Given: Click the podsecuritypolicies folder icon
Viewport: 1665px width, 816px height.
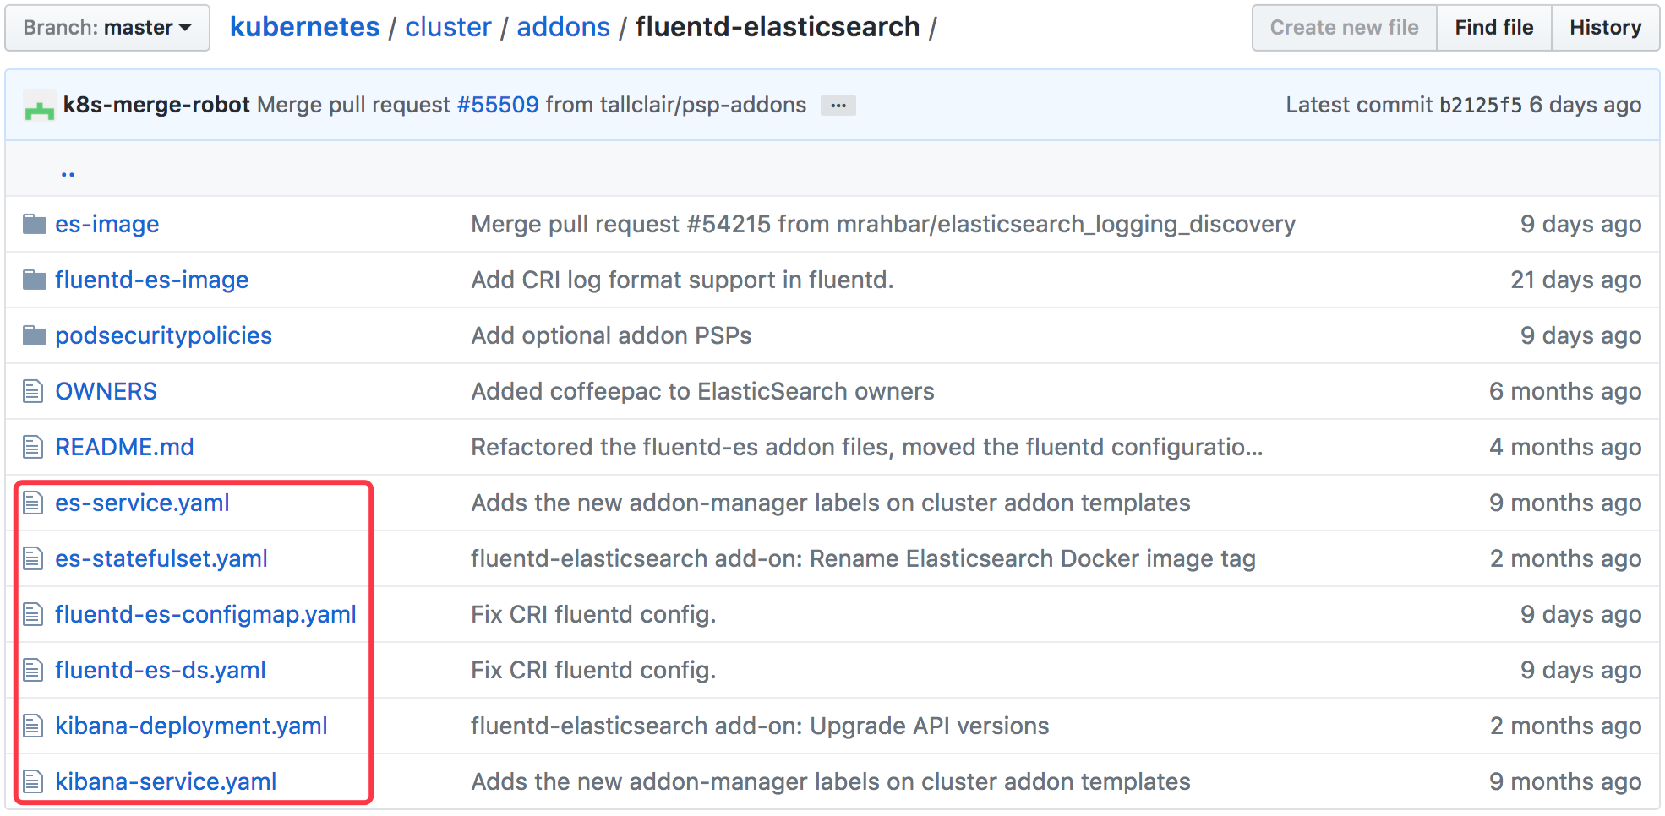Looking at the screenshot, I should click(34, 335).
